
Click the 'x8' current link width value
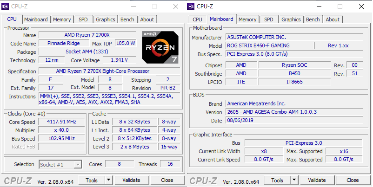click(264, 151)
